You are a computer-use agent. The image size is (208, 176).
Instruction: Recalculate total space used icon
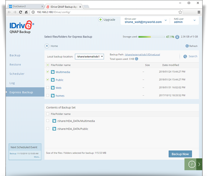137,59
